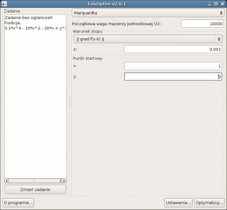
Task: Click the right arrow of horizontal scrollbar
Action: click(64, 181)
